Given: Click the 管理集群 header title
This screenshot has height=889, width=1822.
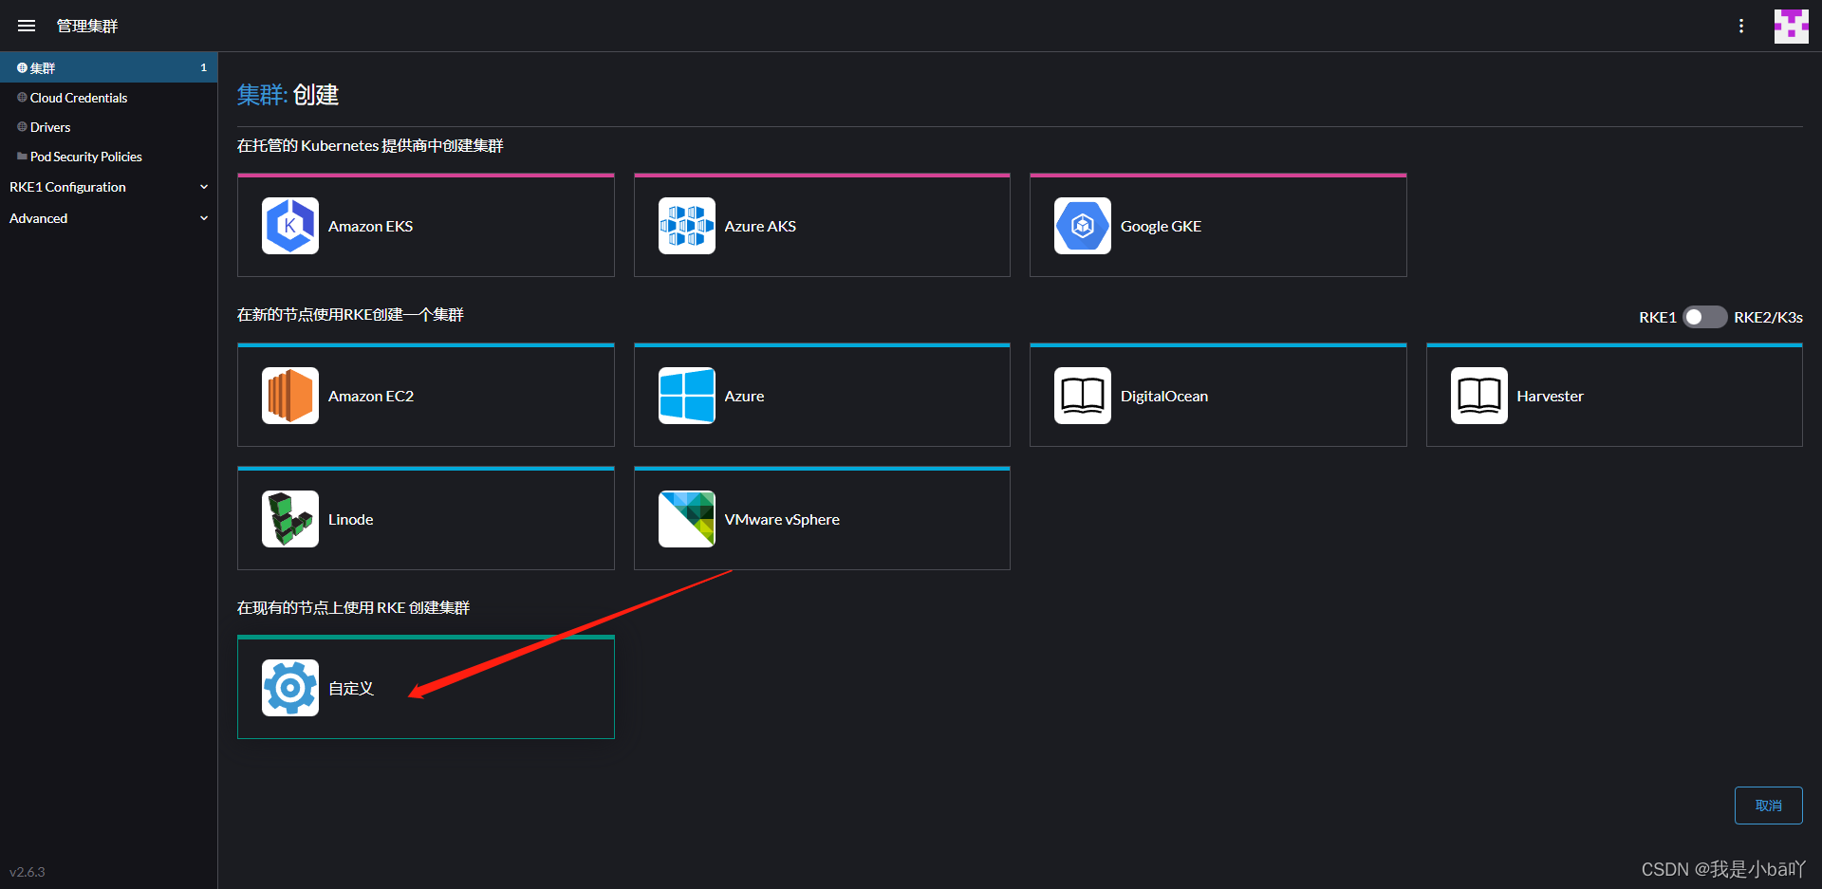Looking at the screenshot, I should pyautogui.click(x=87, y=26).
